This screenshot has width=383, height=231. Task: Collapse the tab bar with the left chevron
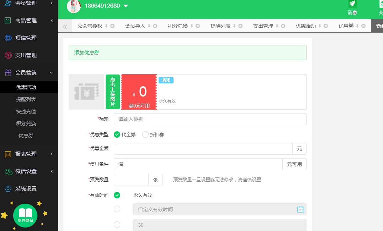pos(65,26)
